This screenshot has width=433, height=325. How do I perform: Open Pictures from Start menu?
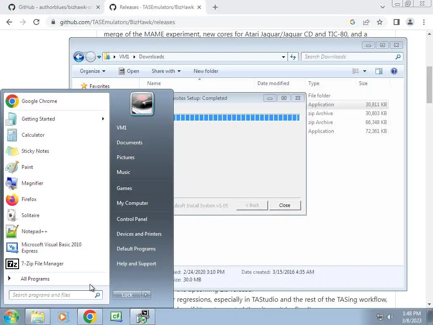pyautogui.click(x=126, y=157)
